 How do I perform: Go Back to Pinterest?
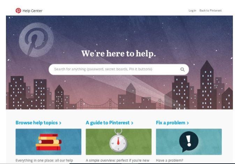(x=211, y=10)
